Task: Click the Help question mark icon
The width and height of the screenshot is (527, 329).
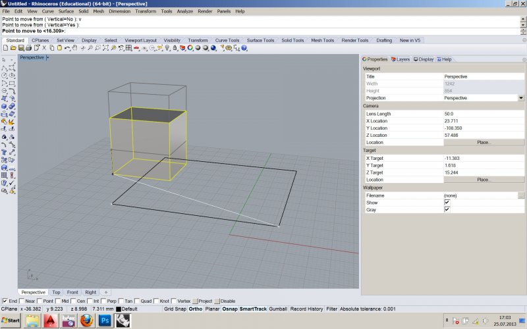Action: coord(244,48)
